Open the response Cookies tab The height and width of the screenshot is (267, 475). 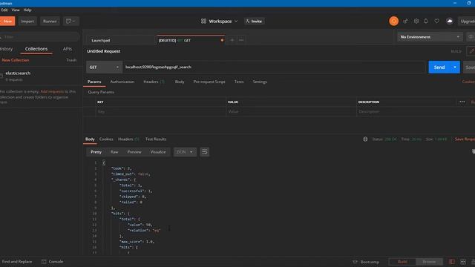tap(106, 139)
